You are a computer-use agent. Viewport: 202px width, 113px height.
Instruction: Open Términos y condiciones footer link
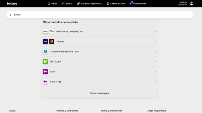pos(67,111)
